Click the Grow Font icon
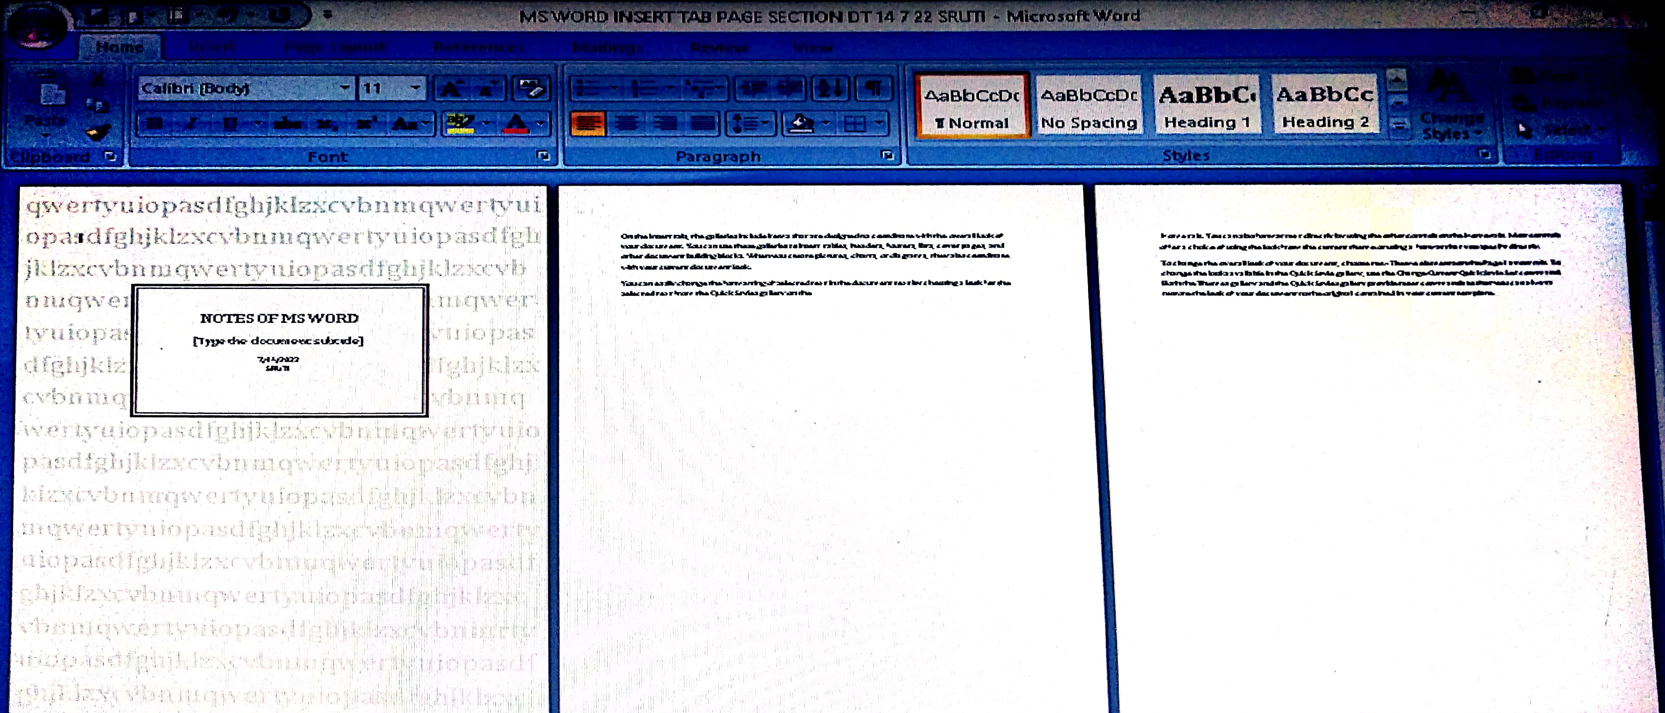 point(451,88)
